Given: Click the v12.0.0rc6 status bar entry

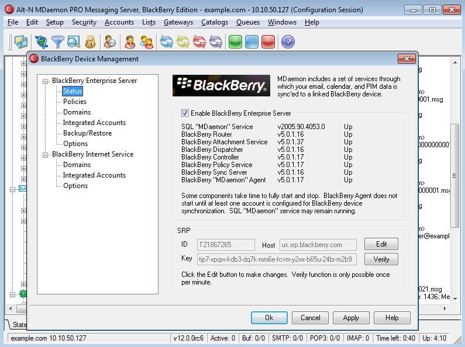Looking at the screenshot, I should tap(188, 338).
